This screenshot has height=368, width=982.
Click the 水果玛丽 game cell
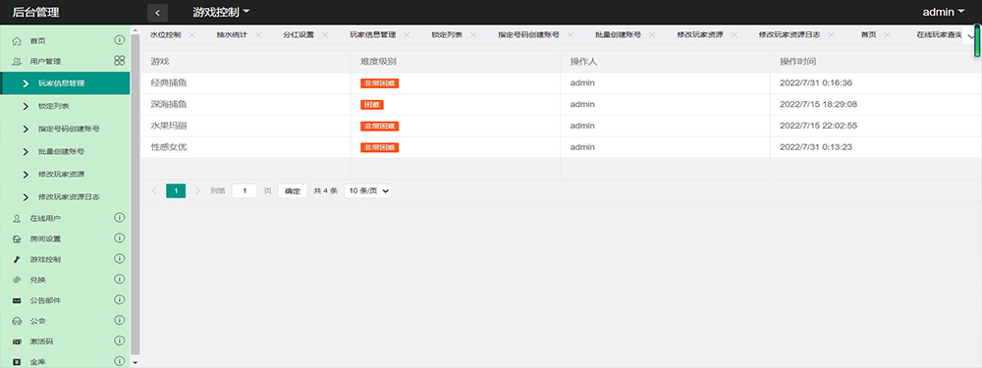[x=245, y=126]
